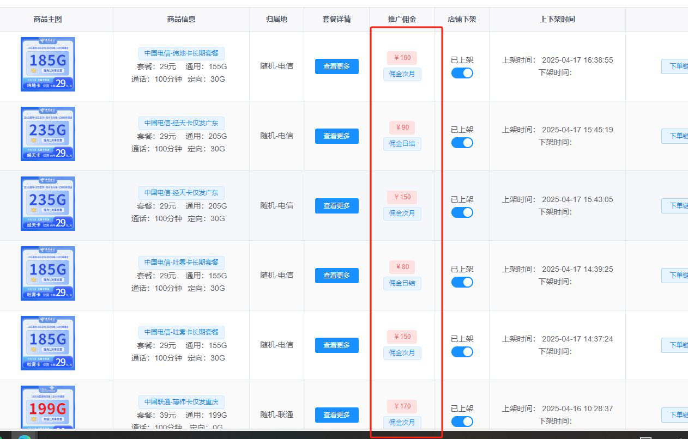688x439 pixels.
Task: Click 随机-电信 in the 纬地卡 row
Action: point(277,66)
